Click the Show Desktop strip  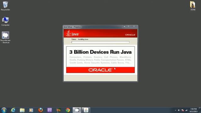200,110
